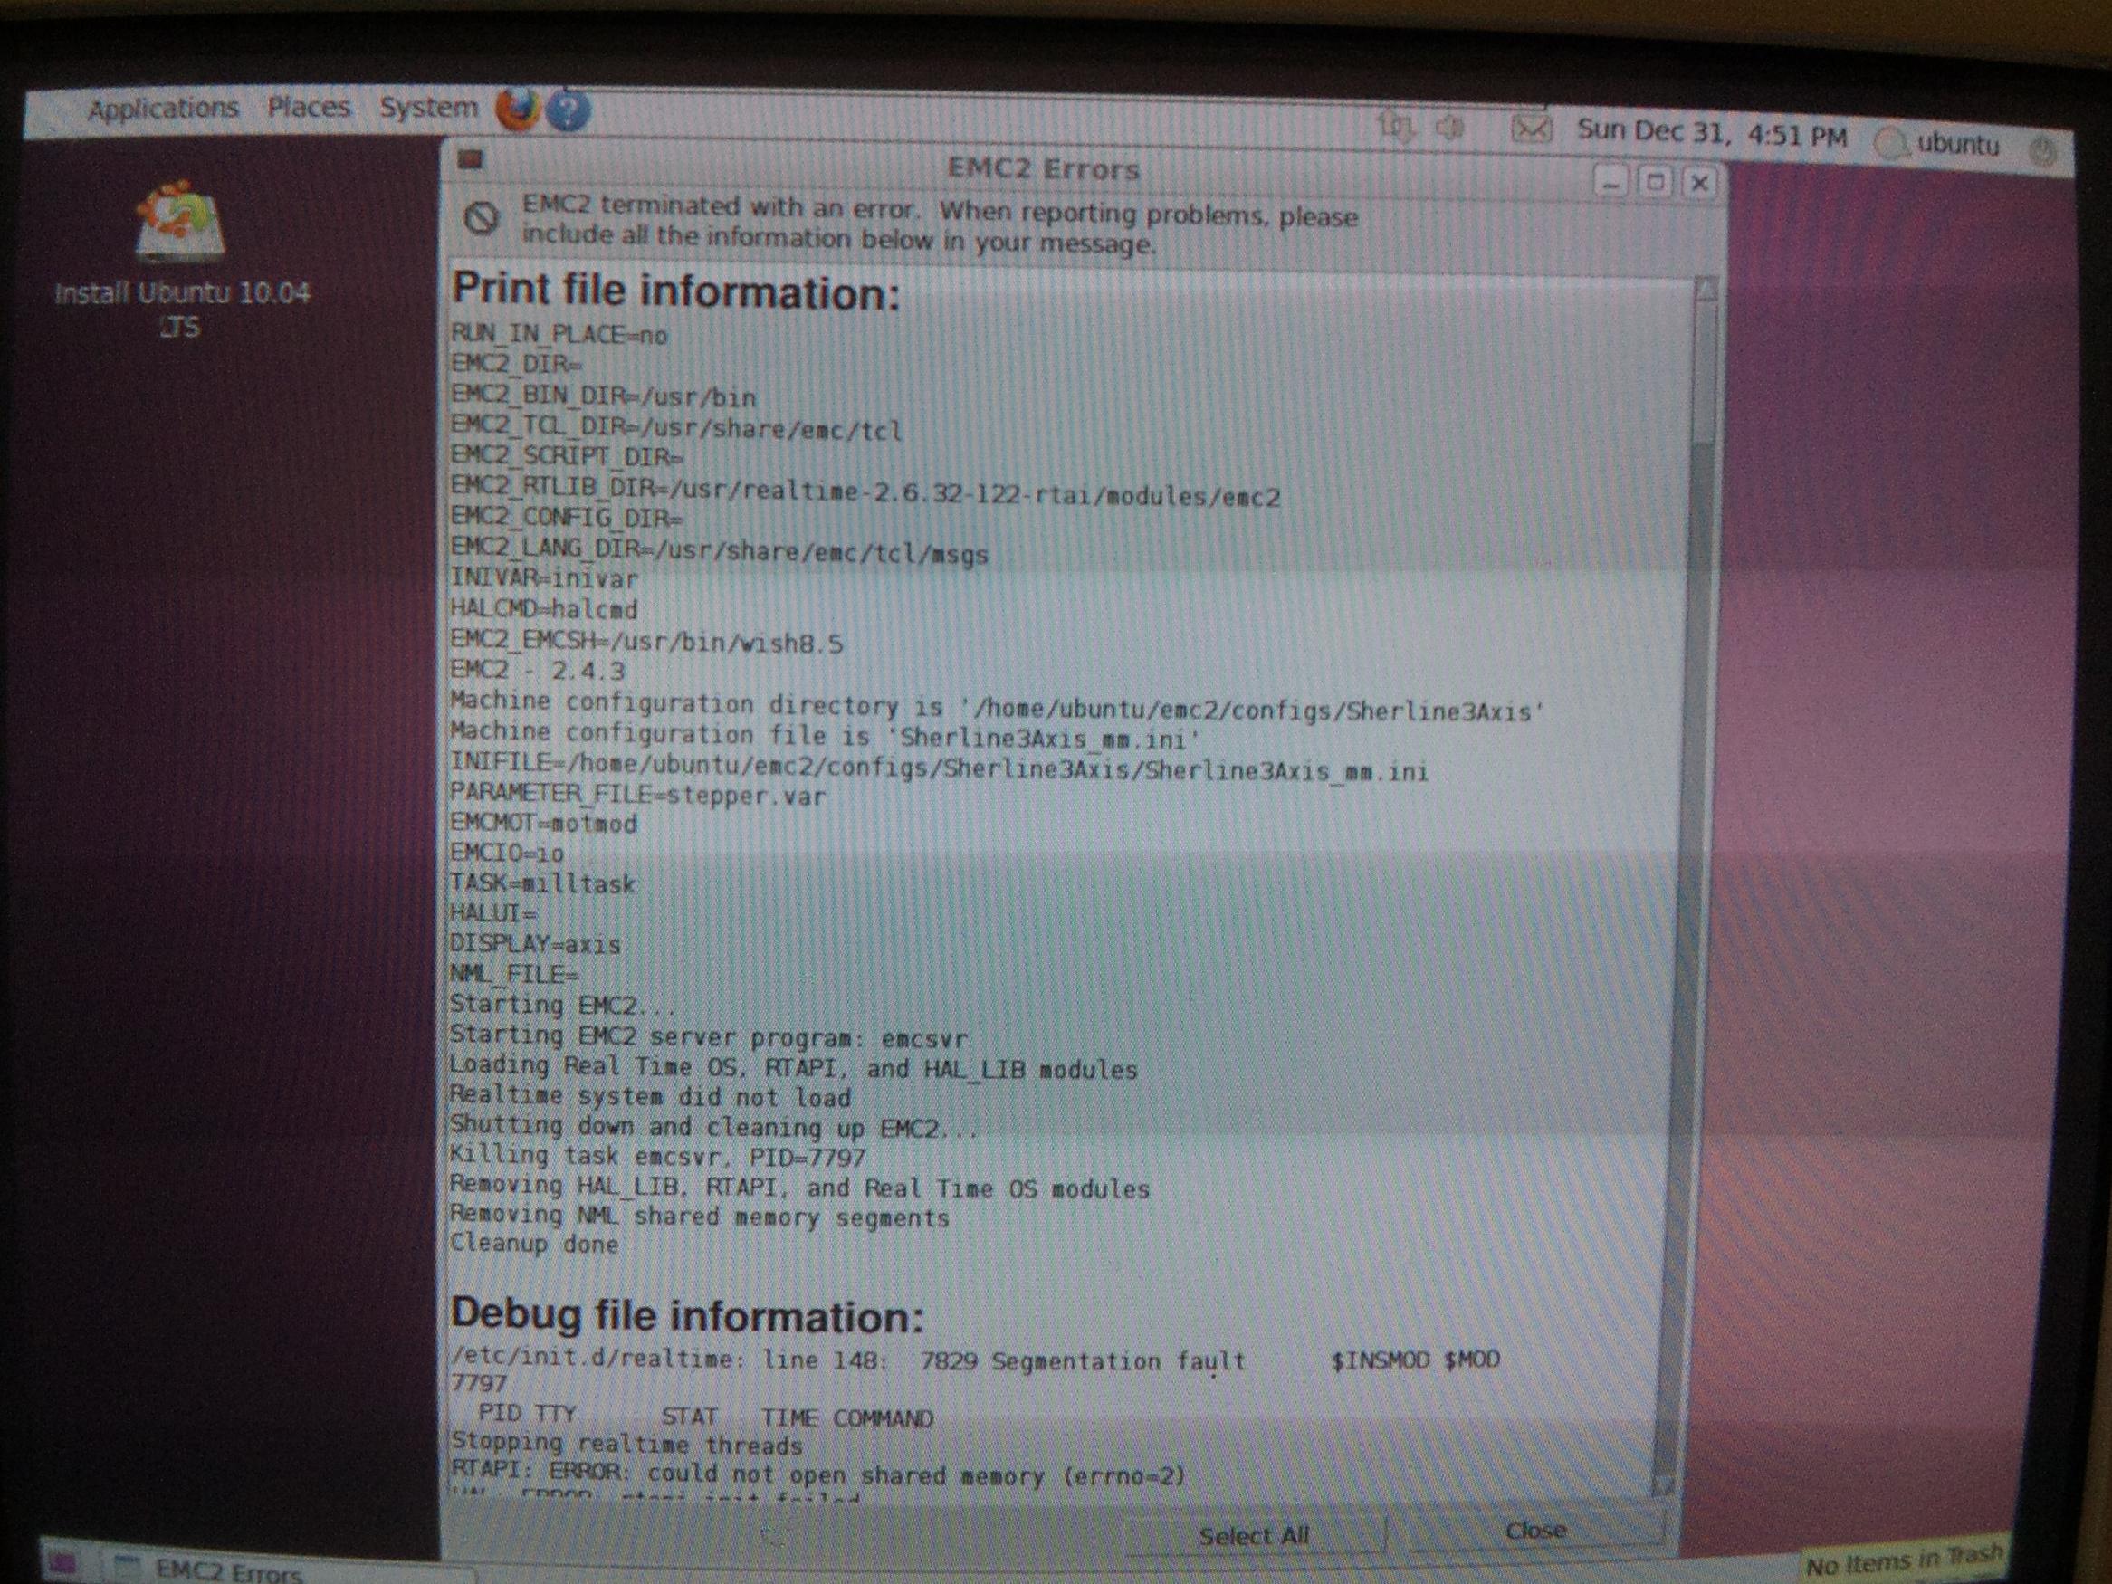Click the 'No items in Trash' tooltip
Image resolution: width=2112 pixels, height=1584 pixels.
(1905, 1562)
